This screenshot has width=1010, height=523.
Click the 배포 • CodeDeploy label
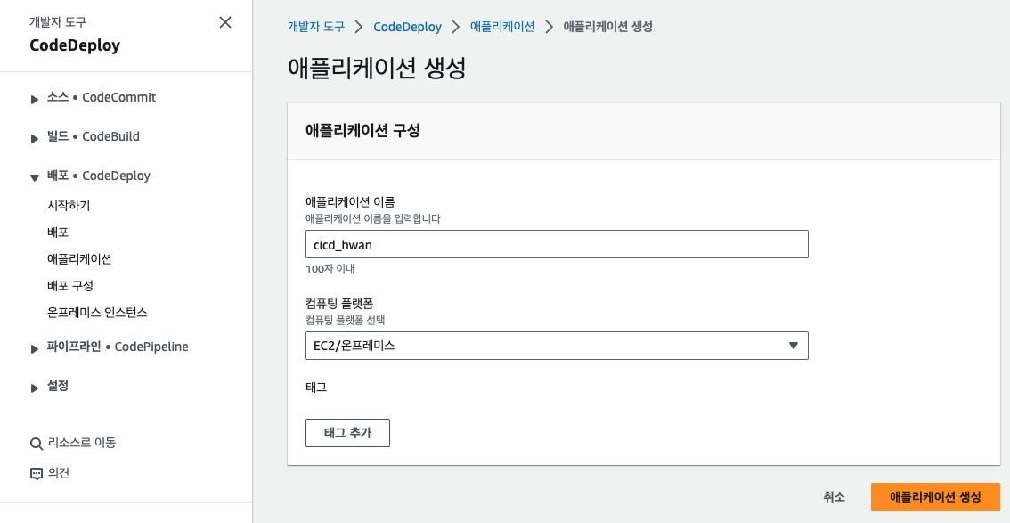click(99, 176)
